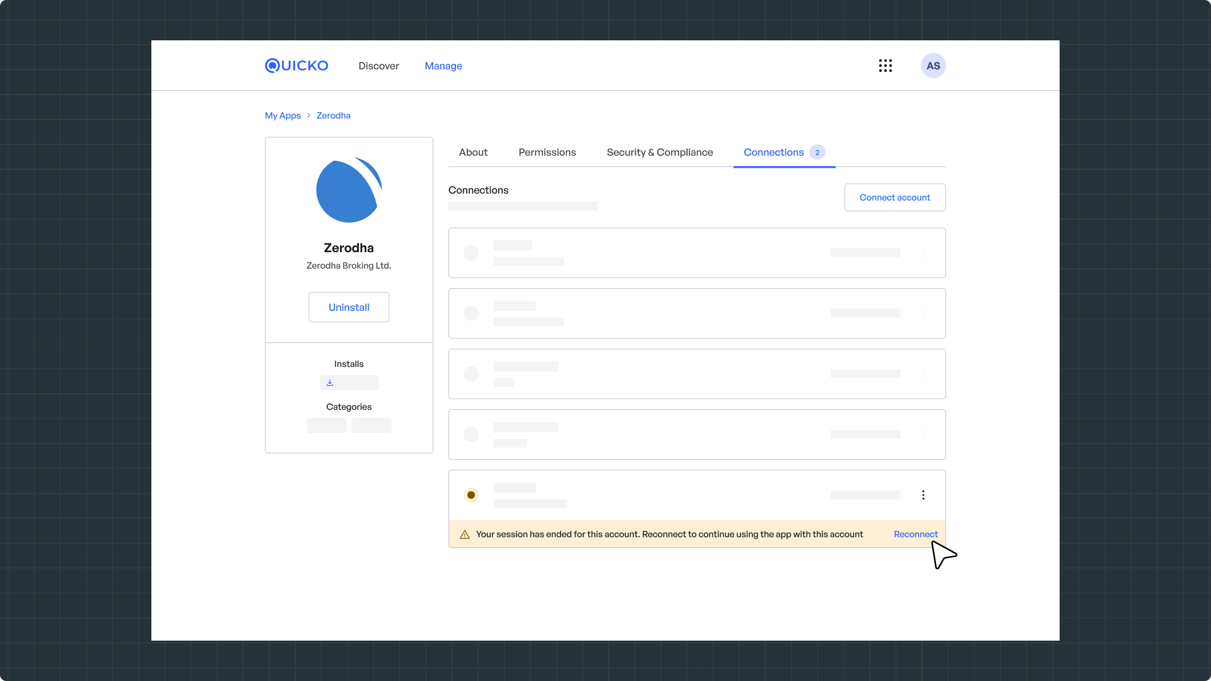Navigate to My Apps breadcrumb
The height and width of the screenshot is (681, 1211).
[283, 115]
